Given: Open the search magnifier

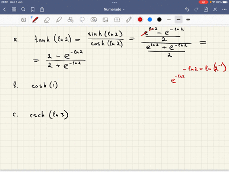Looking at the screenshot, I should [23, 10].
